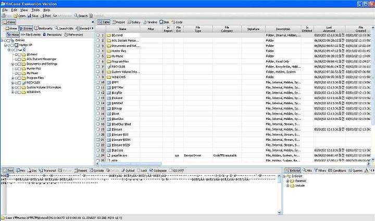Expand the WINDOWS tree node

pos(12,92)
